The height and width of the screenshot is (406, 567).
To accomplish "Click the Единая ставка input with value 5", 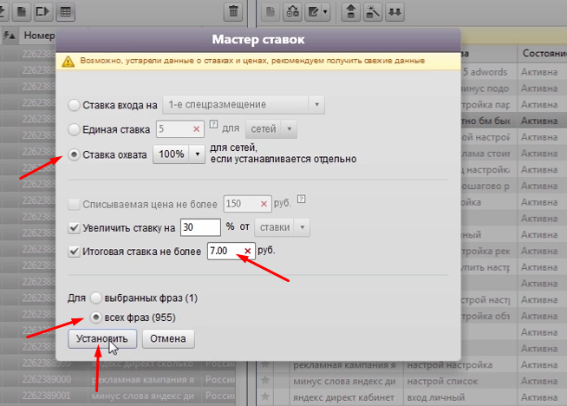I will (x=180, y=129).
